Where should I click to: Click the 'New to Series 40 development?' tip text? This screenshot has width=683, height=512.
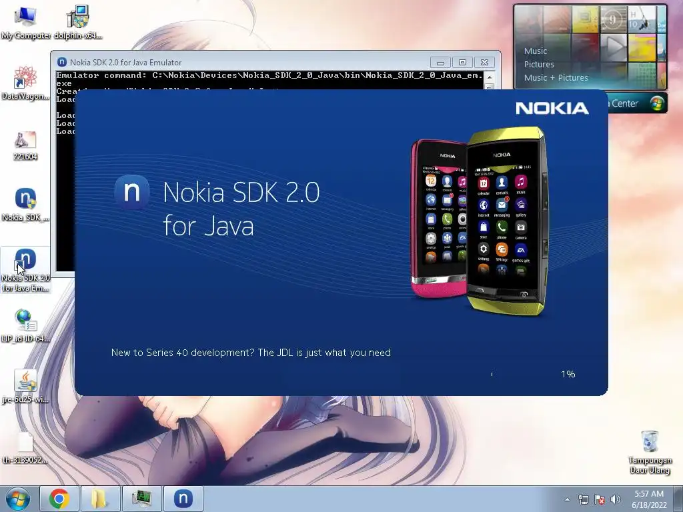click(251, 353)
